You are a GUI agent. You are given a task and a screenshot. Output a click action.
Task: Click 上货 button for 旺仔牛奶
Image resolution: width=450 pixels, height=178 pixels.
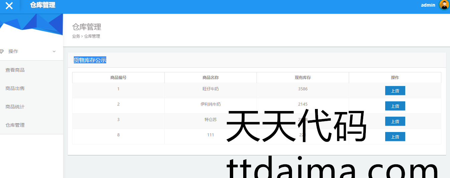click(x=395, y=91)
